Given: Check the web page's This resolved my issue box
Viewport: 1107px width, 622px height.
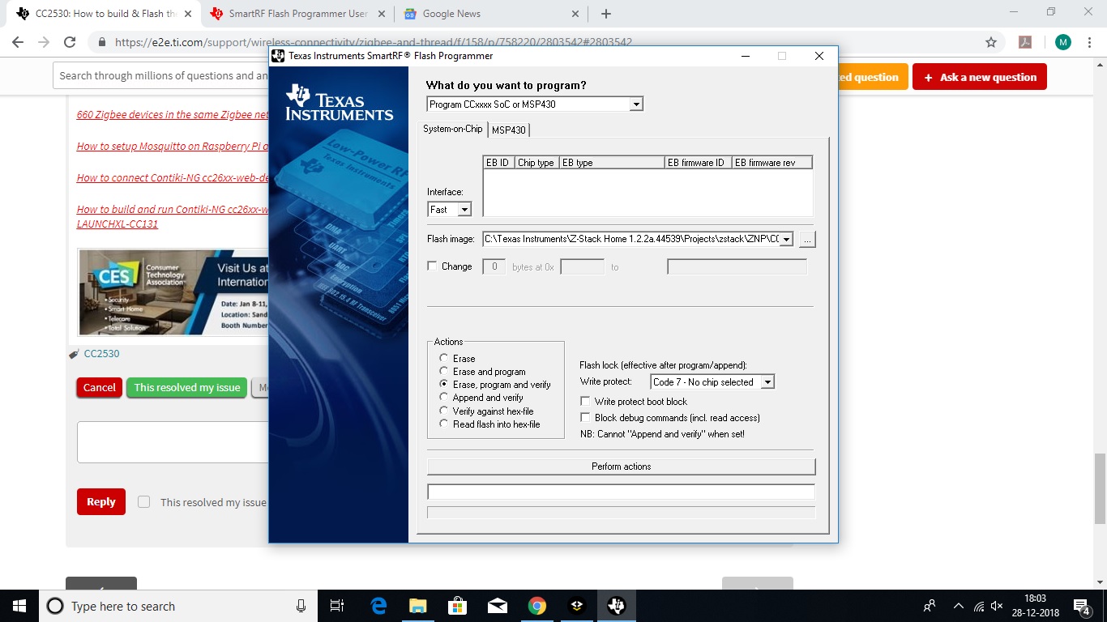Looking at the screenshot, I should coord(144,502).
